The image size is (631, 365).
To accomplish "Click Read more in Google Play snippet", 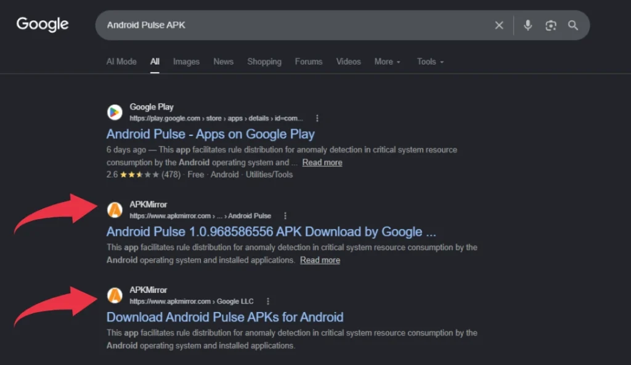I will click(x=322, y=162).
